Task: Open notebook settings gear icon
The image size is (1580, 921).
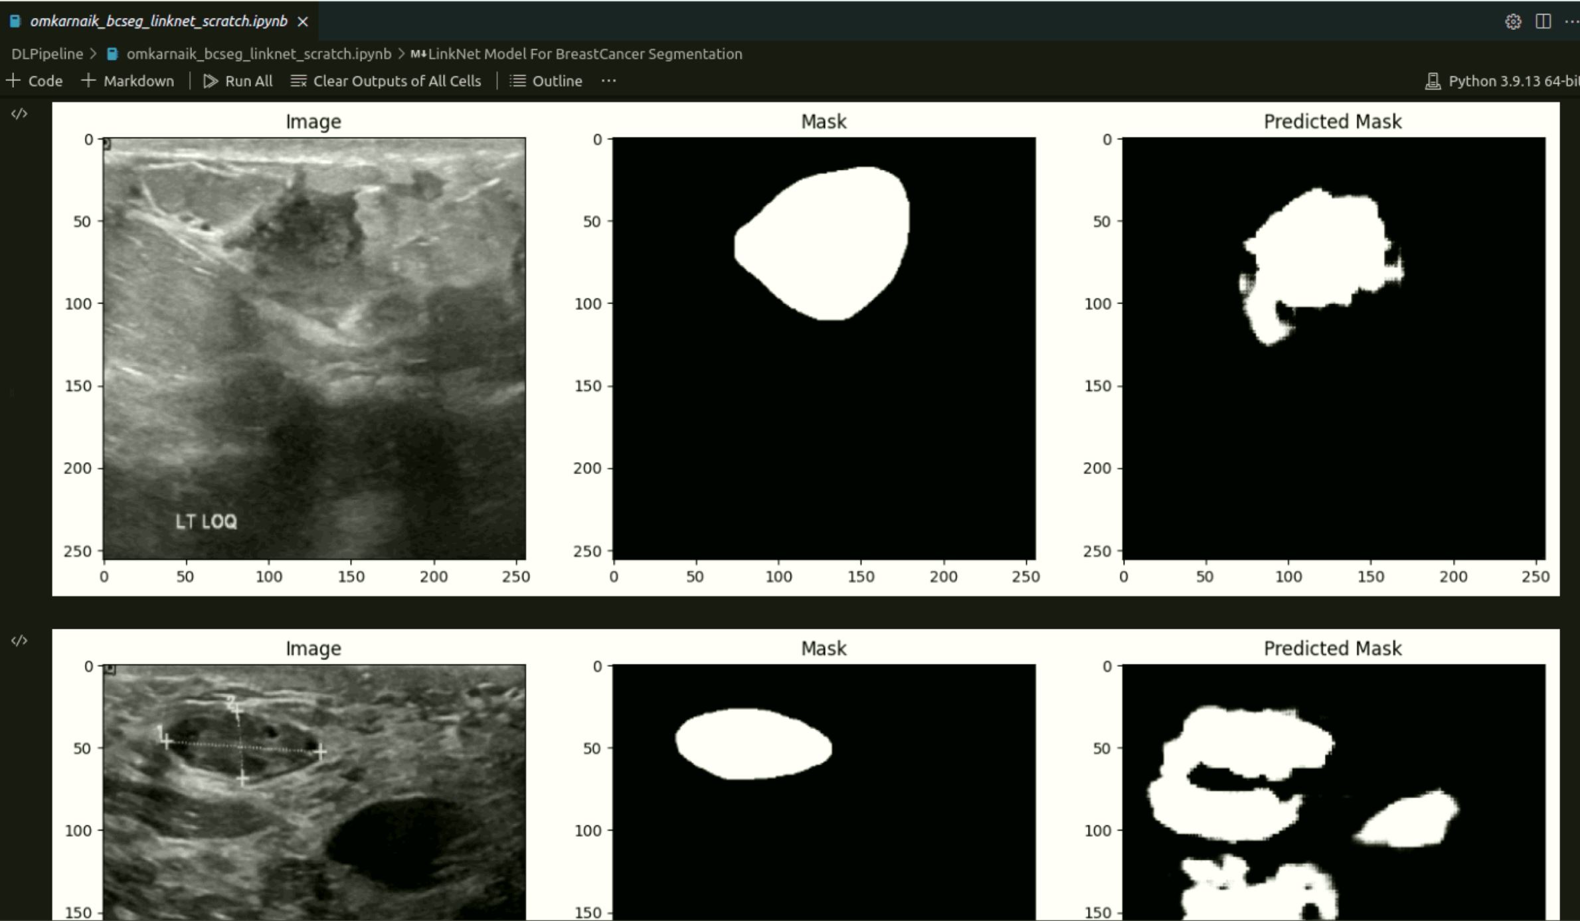Action: click(x=1512, y=22)
